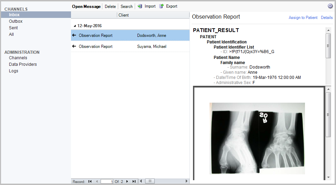Jump to last record with navigator button
This screenshot has width=336, height=185.
tap(134, 181)
